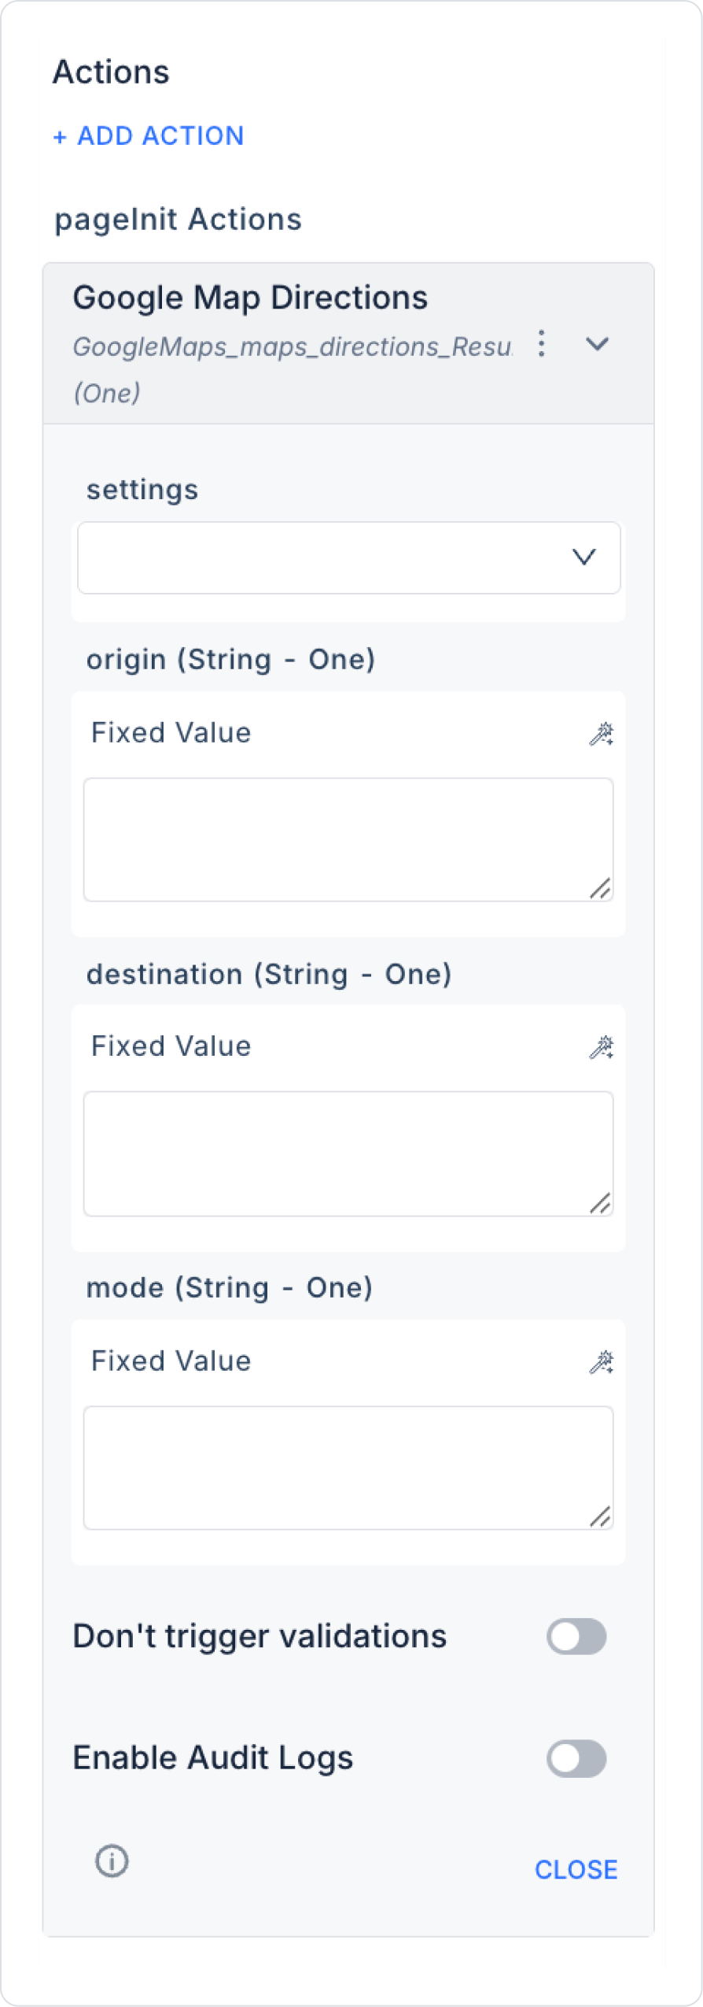Screen dimensions: 703x2007
Task: Click the magic wand icon for destination
Action: 601,1047
